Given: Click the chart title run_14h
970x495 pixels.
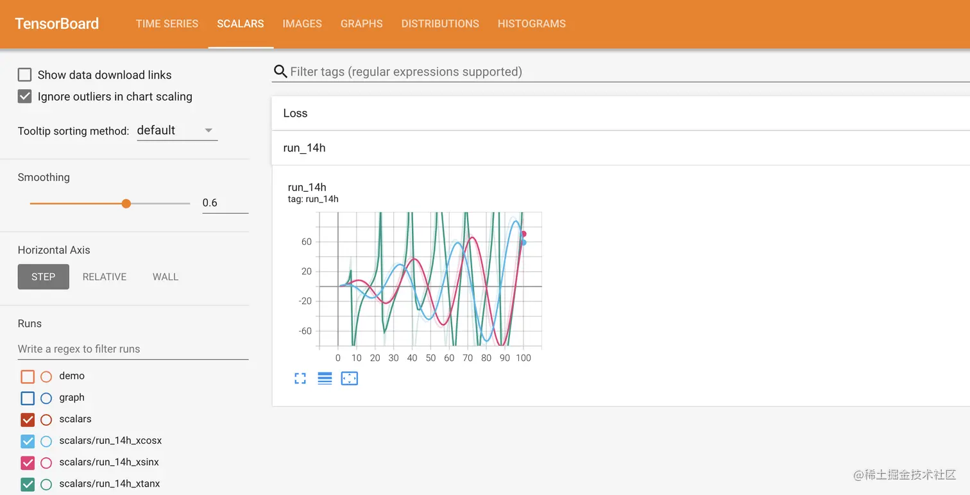Looking at the screenshot, I should coord(307,187).
